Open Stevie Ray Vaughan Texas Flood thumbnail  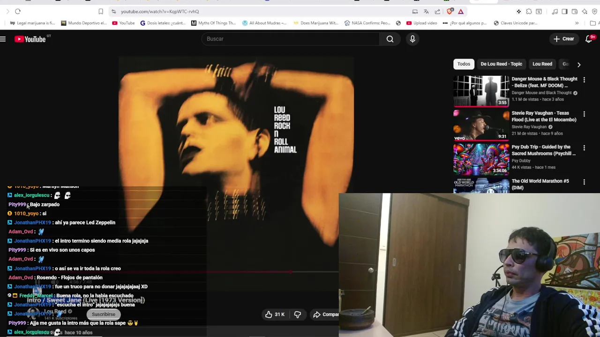pyautogui.click(x=481, y=125)
